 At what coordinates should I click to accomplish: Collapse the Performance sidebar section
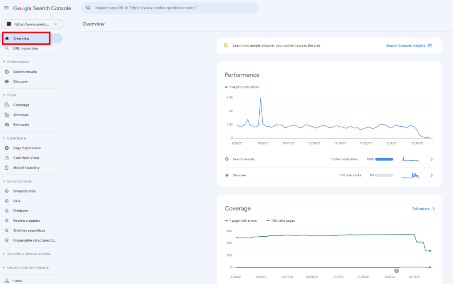[x=4, y=62]
